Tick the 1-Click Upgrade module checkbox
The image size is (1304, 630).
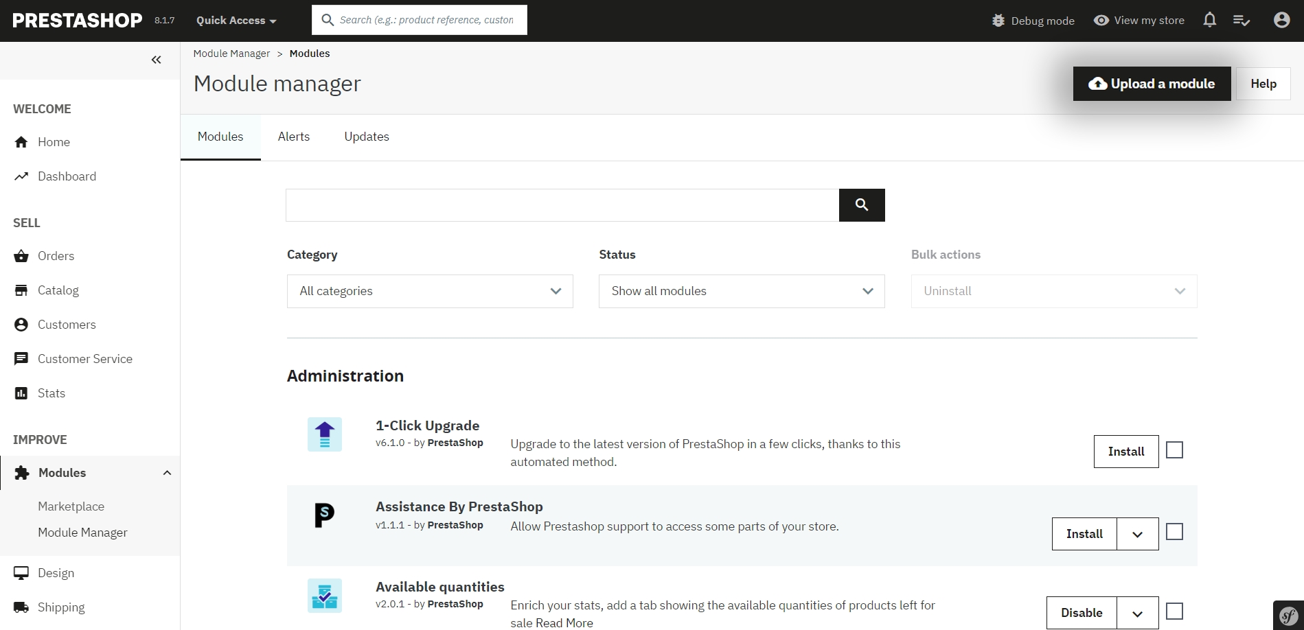point(1174,450)
